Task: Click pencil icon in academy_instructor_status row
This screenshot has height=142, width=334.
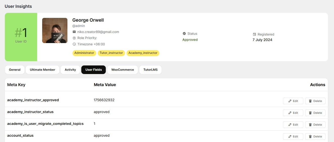Action: pos(290,113)
